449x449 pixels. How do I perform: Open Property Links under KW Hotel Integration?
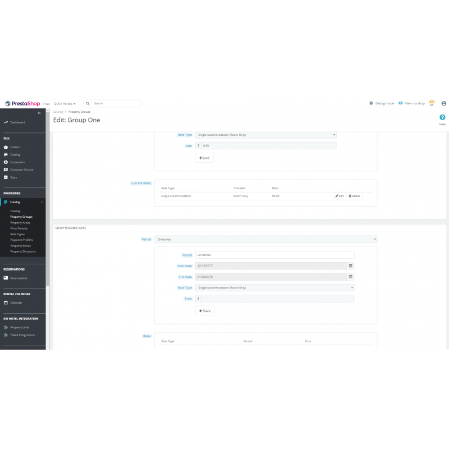click(x=20, y=327)
